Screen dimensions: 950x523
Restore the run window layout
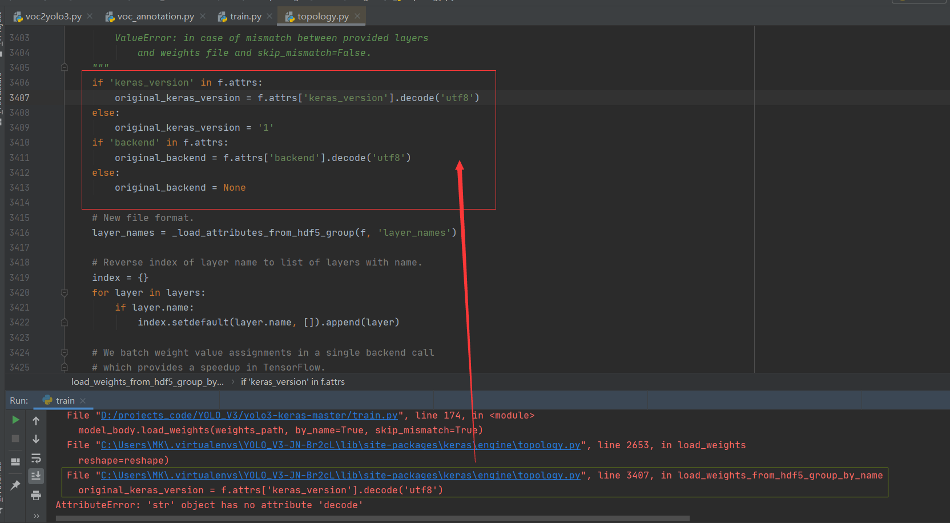click(15, 462)
